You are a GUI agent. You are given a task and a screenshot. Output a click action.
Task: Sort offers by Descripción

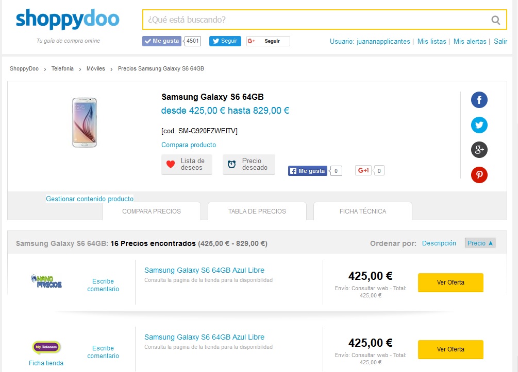pos(439,243)
